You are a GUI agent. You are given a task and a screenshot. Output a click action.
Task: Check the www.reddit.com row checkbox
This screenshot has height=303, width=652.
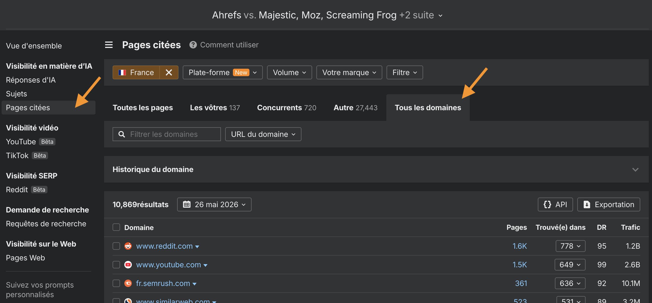point(116,246)
